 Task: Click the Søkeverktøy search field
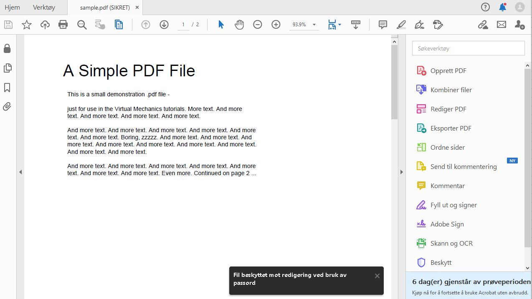coord(468,48)
